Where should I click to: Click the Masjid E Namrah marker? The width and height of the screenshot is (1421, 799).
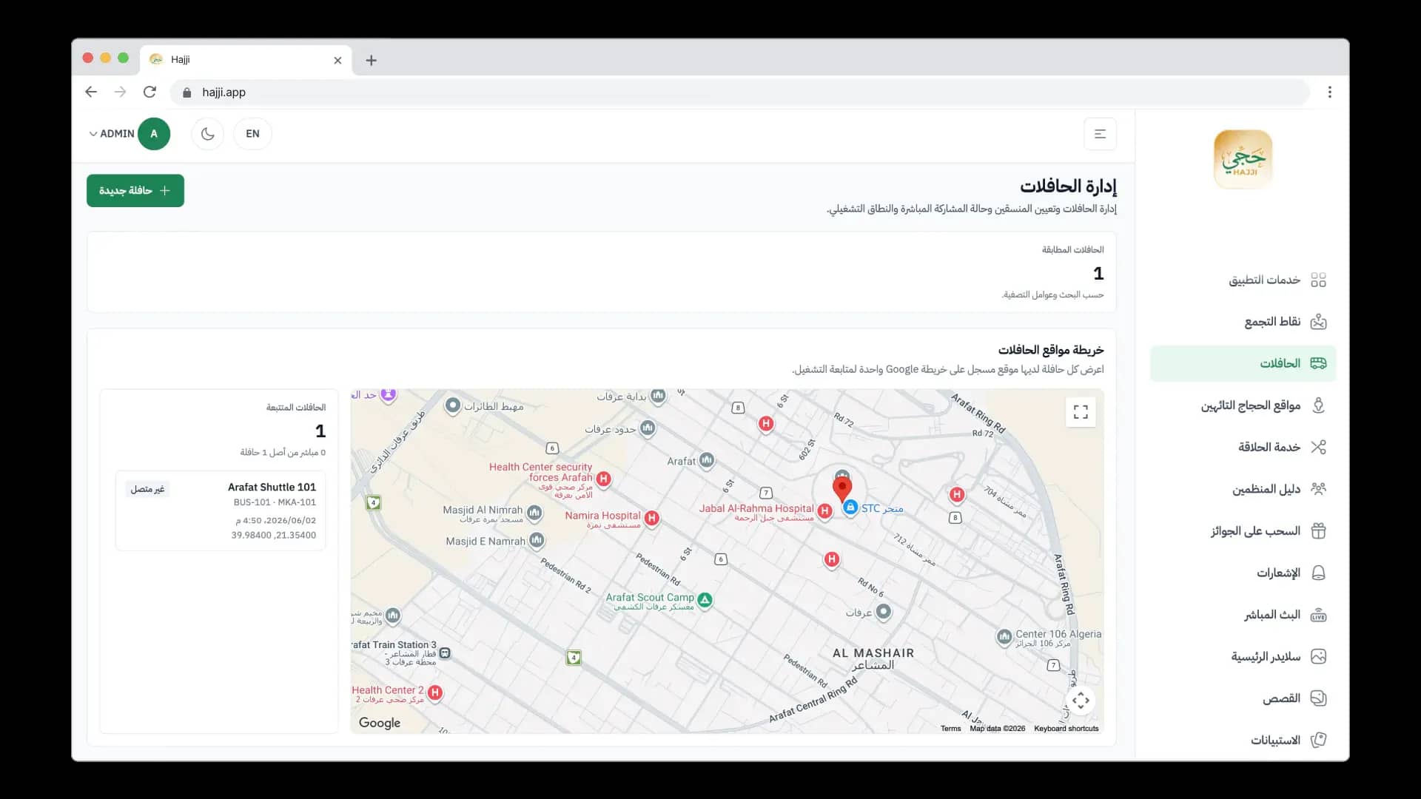tap(537, 541)
